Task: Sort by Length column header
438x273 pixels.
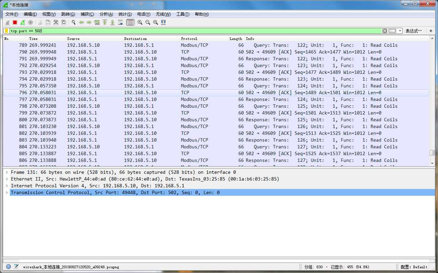Action: [x=236, y=38]
